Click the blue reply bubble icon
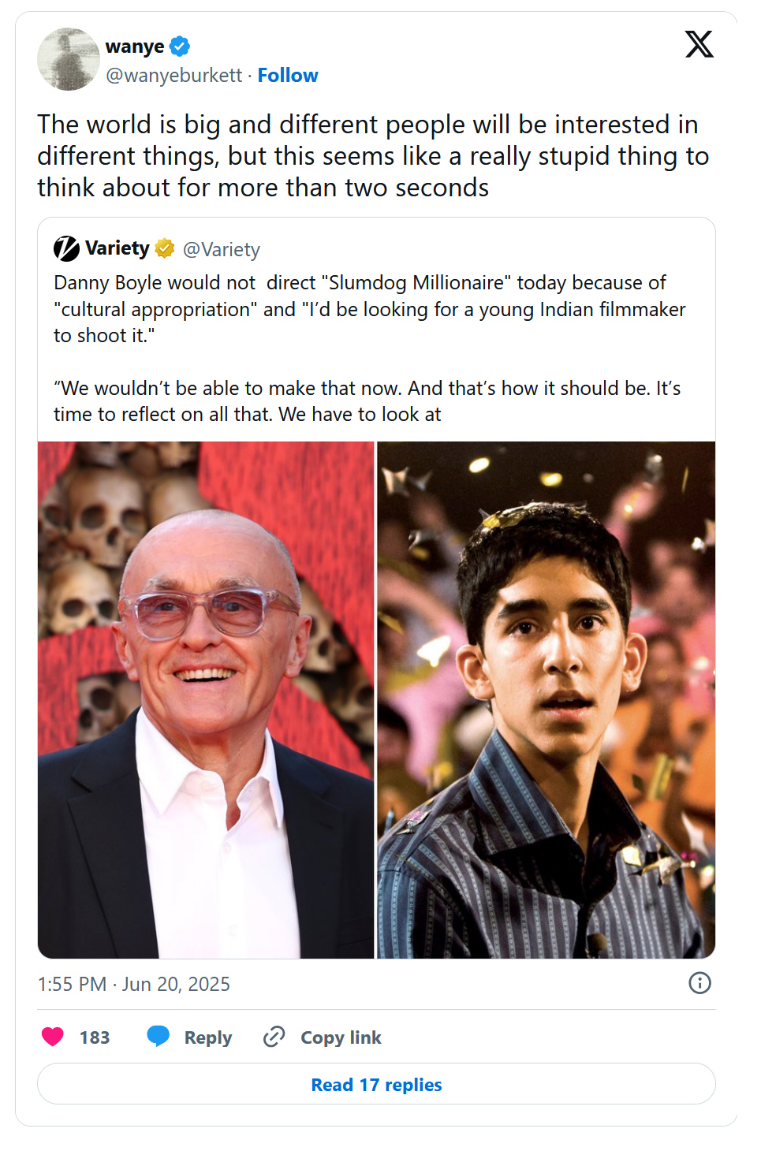Screen dimensions: 761x1151 click(x=159, y=1037)
